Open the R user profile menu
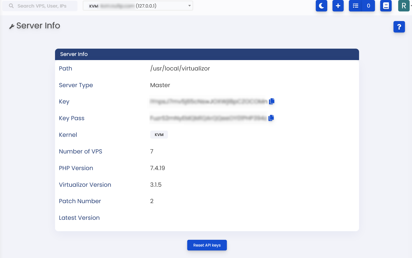412x258 pixels. (x=404, y=6)
